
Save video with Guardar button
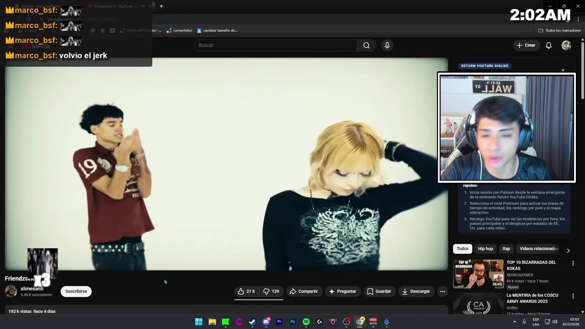[379, 292]
